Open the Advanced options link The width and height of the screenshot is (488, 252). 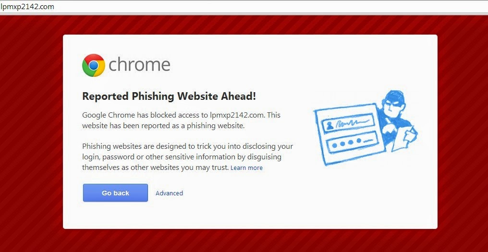click(x=169, y=193)
